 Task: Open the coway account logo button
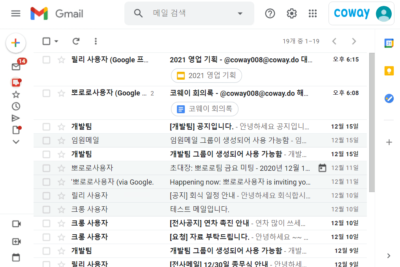(352, 13)
